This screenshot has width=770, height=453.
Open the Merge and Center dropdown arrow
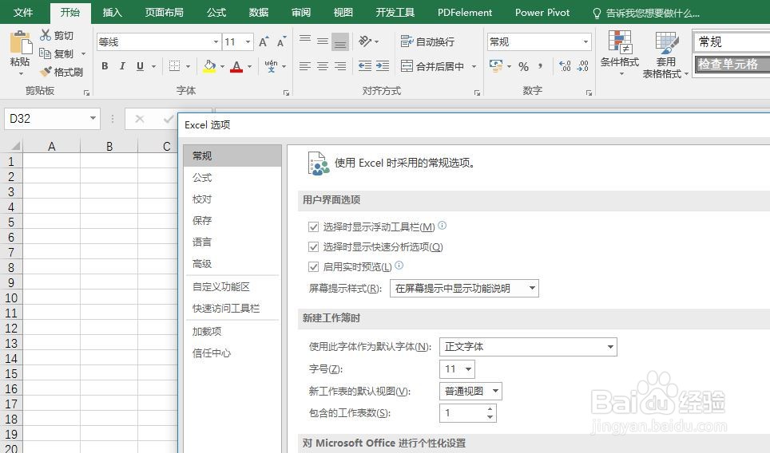[474, 65]
